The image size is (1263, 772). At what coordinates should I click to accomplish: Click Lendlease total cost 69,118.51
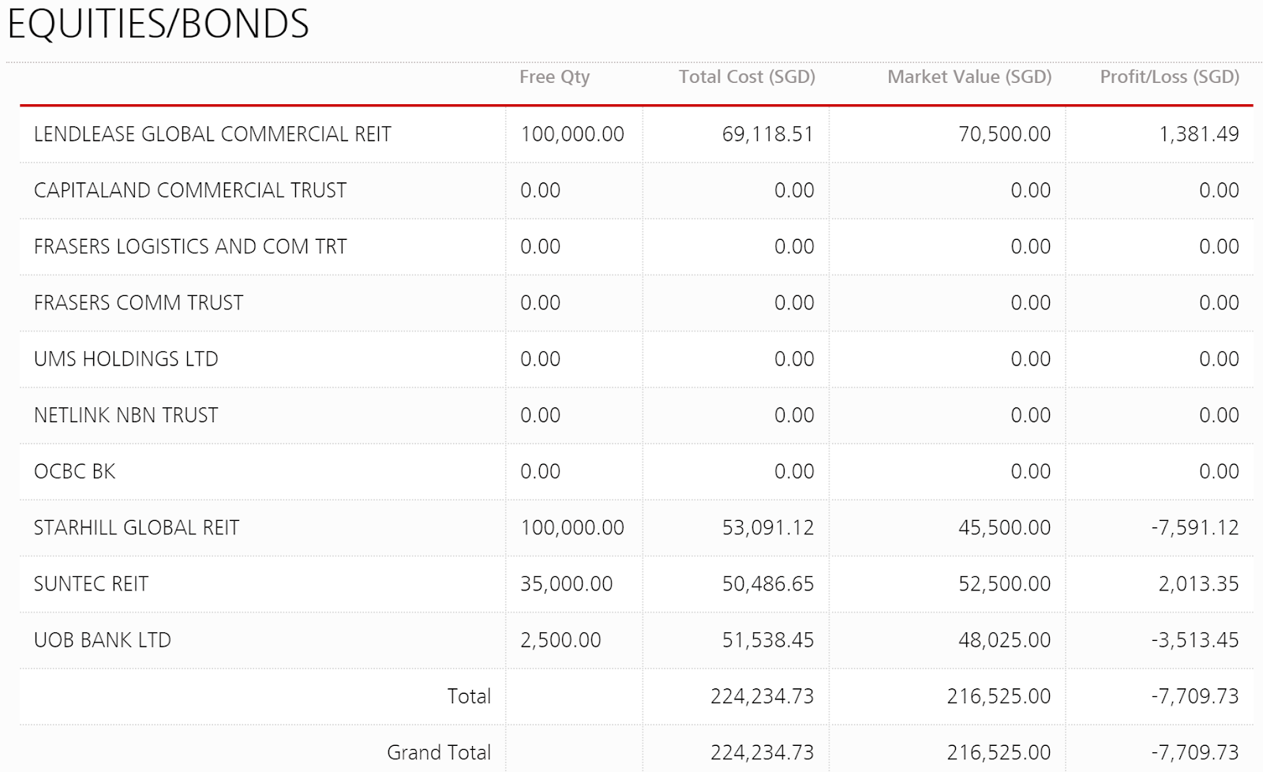coord(767,134)
